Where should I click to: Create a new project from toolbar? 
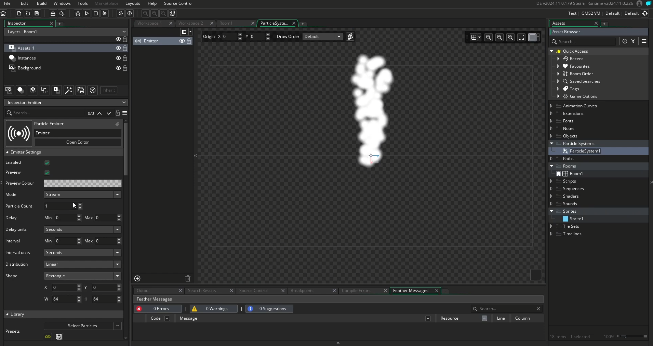point(19,13)
